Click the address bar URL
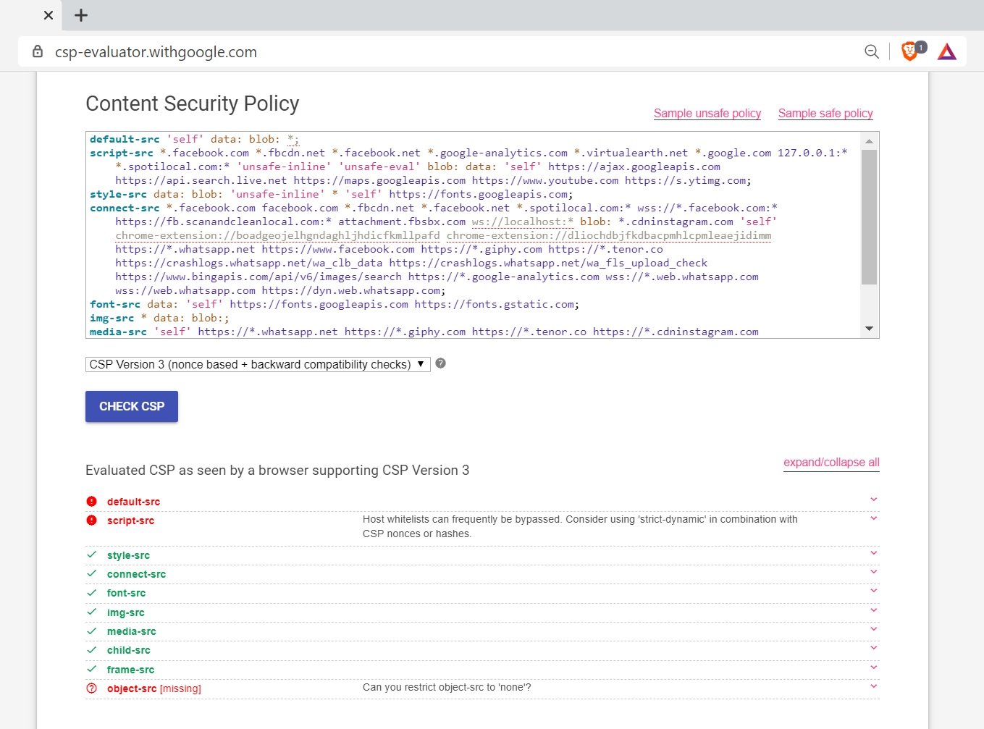Screen dimensions: 984x729 156,52
